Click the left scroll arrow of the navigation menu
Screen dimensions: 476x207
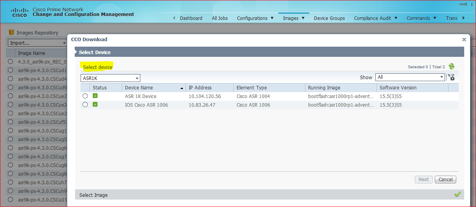(174, 18)
